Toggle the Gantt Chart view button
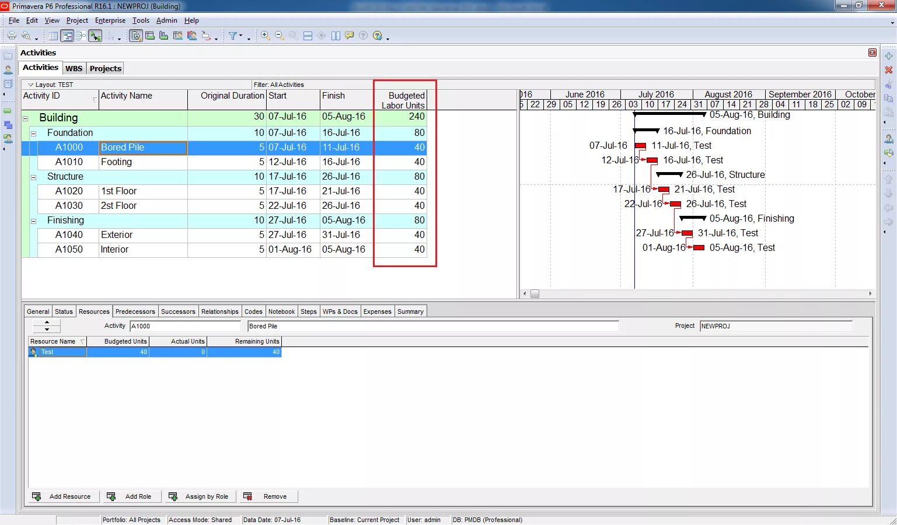The height and width of the screenshot is (525, 897). click(x=67, y=36)
